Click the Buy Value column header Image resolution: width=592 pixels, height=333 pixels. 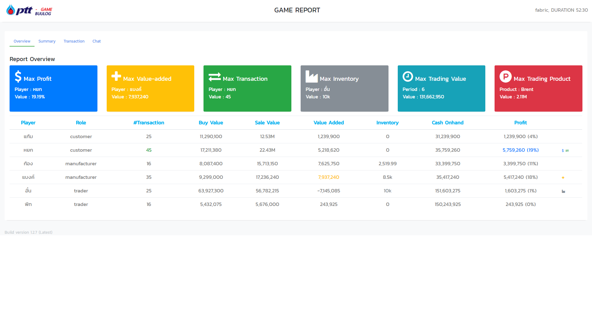coord(211,123)
